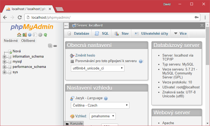Expand the performance_schema database tree
Viewport: 210px width, 126px height.
point(4,67)
